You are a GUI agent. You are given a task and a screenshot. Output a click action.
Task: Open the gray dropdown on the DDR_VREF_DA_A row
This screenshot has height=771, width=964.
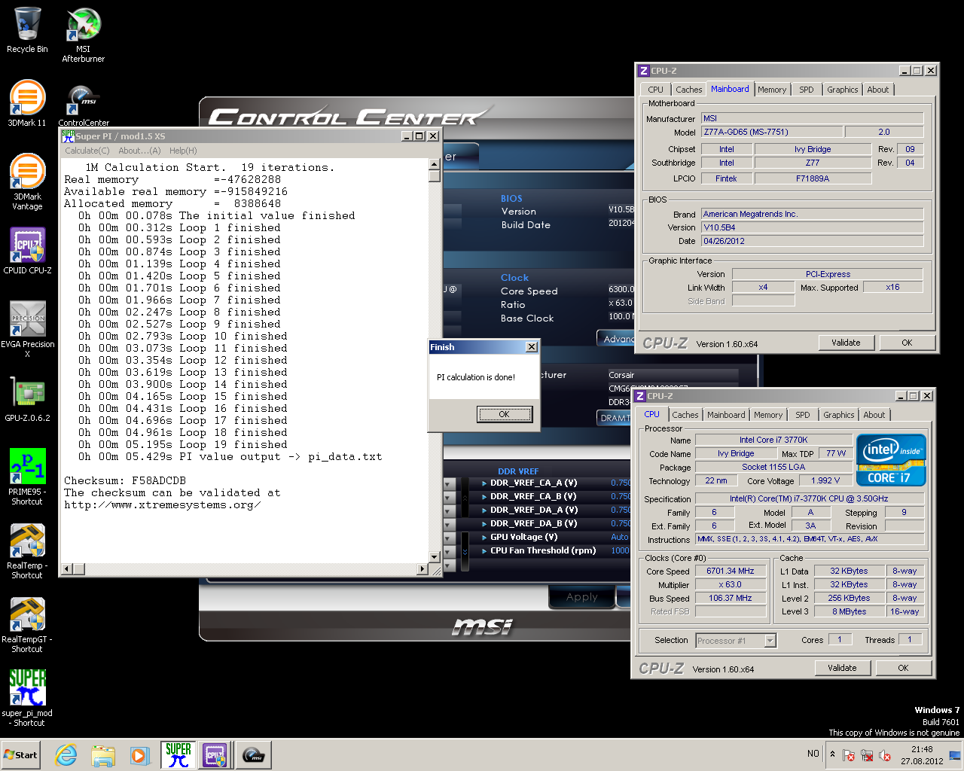coord(450,510)
